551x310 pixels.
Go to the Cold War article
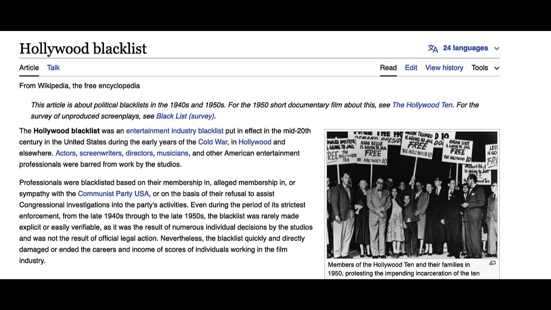pos(213,142)
